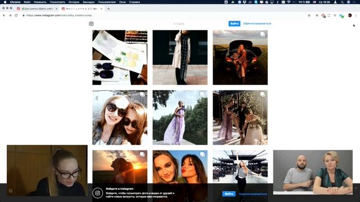This screenshot has width=360, height=202.
Task: Go back with the browser back arrow
Action: tap(4, 15)
